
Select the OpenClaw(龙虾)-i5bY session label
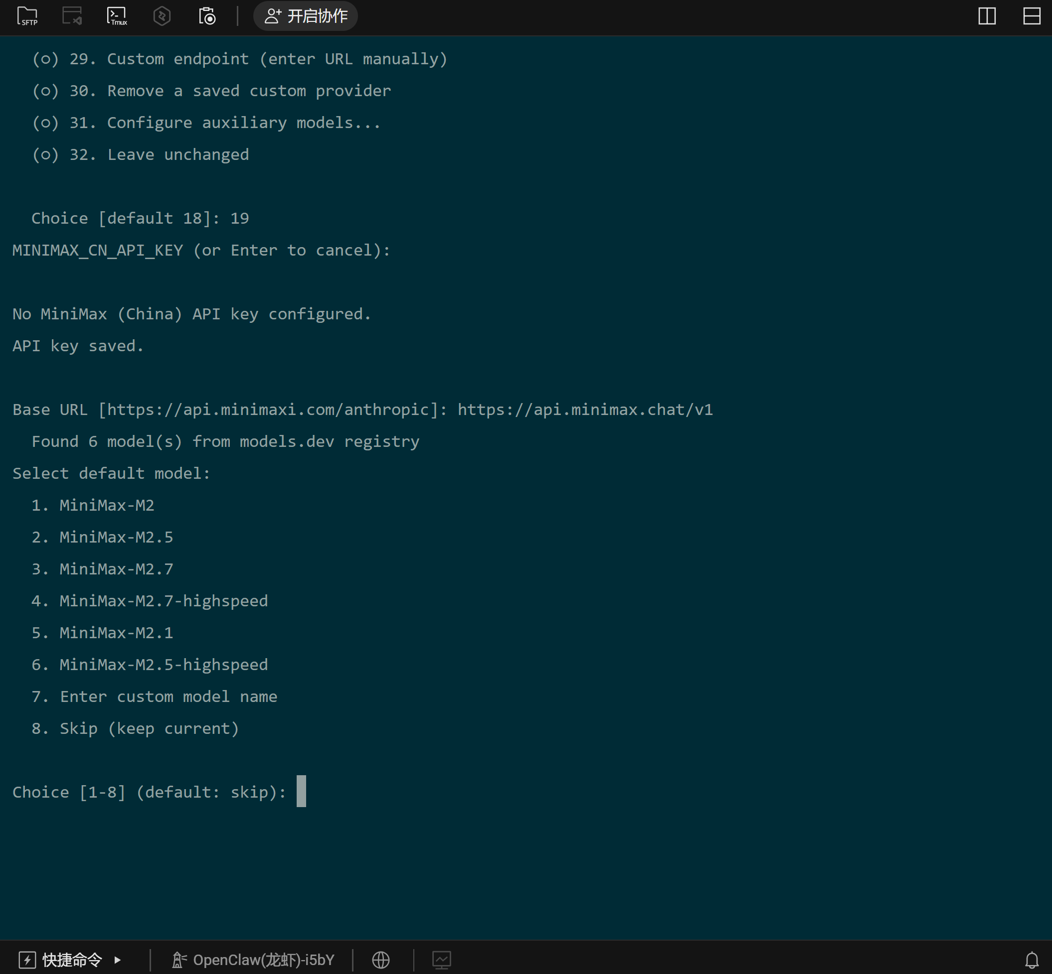click(x=264, y=960)
